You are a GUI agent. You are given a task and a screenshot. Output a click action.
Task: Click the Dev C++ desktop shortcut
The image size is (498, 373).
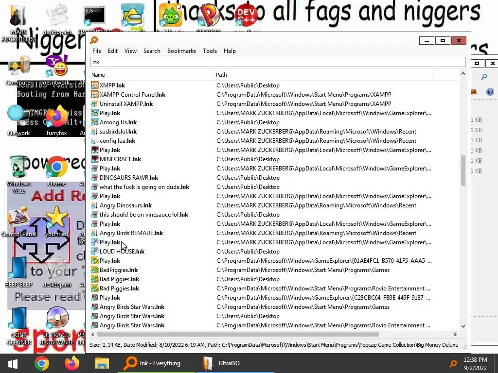click(x=246, y=14)
